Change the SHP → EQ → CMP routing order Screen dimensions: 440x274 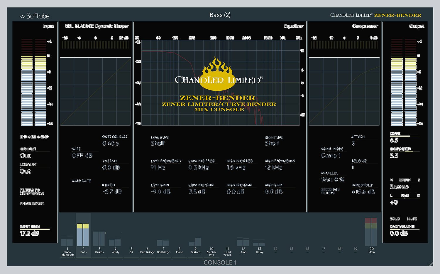tap(34, 137)
